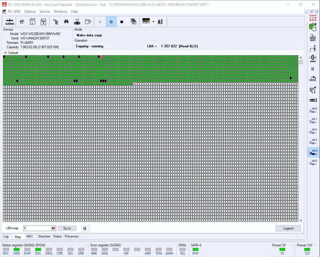The image size is (320, 257).
Task: Click the 100% test icon in toolbar
Action: 43,22
